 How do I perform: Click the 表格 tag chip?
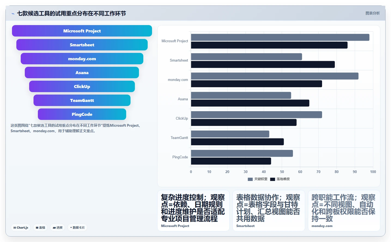40,228
